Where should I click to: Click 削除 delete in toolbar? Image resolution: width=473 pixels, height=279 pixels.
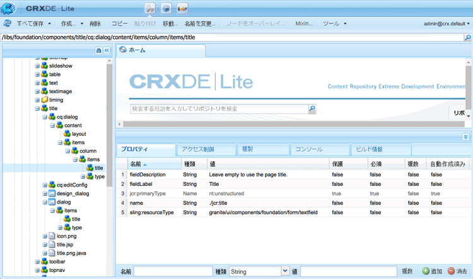click(x=95, y=23)
